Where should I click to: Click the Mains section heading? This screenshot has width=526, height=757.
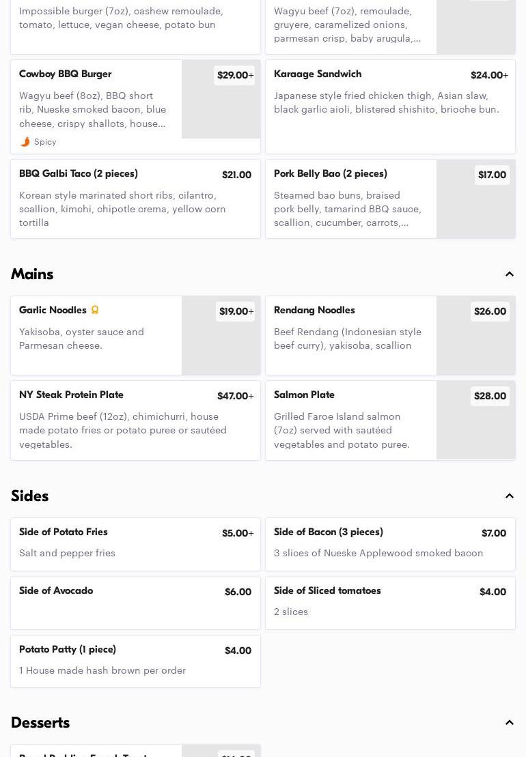click(x=32, y=274)
